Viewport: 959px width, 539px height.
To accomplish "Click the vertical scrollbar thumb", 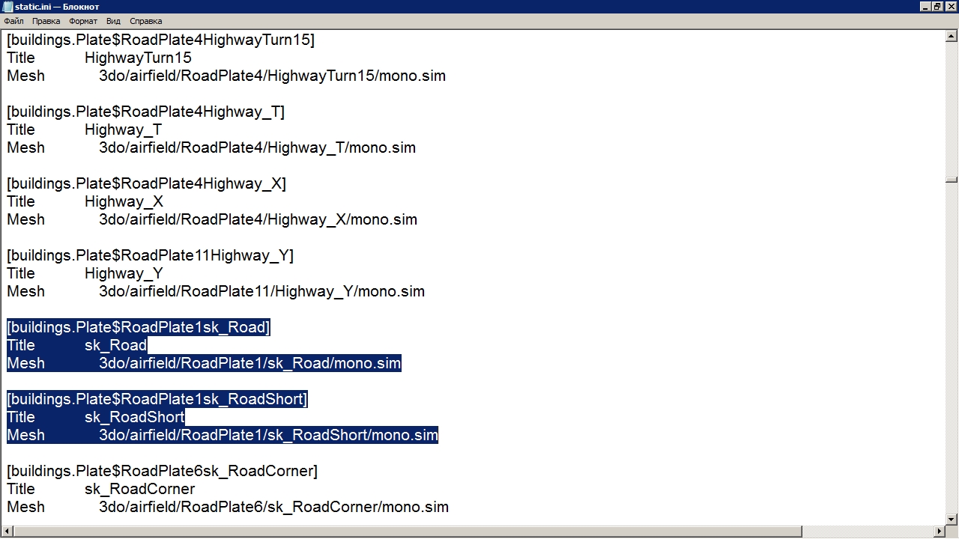I will click(x=952, y=180).
